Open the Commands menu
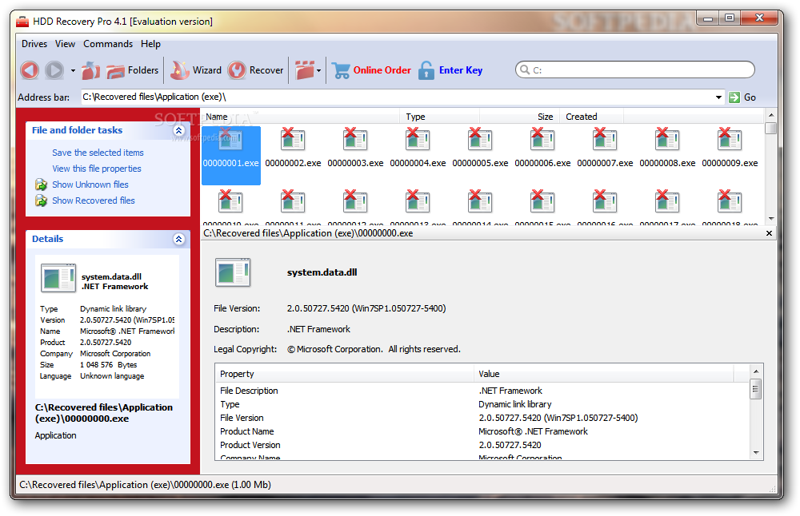Viewport: 800px width, 516px height. point(108,44)
